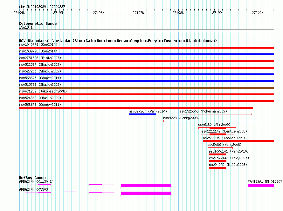
Task: Click the APBA2|NM_005503 intron line
Action: click(x=70, y=192)
